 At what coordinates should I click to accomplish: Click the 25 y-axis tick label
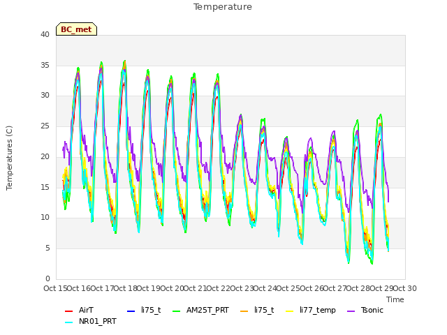coord(45,126)
